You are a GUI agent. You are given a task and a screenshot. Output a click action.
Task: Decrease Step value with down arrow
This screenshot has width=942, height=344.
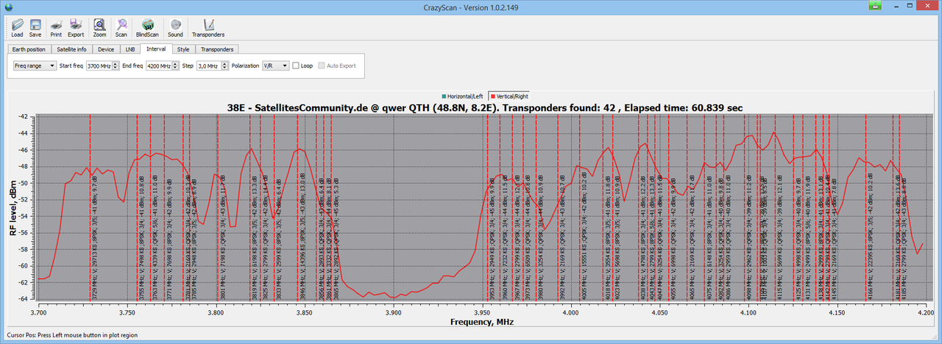coord(224,68)
